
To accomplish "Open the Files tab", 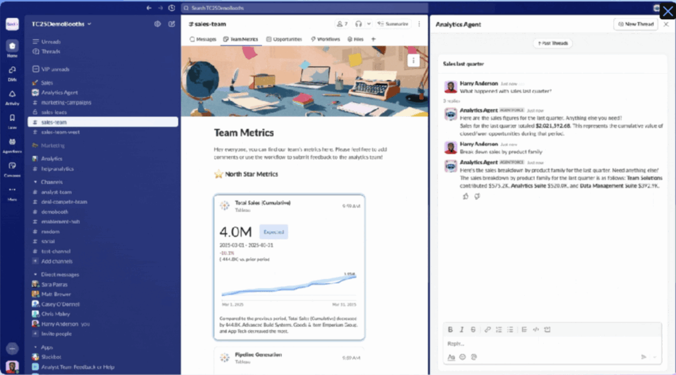I will pyautogui.click(x=355, y=40).
